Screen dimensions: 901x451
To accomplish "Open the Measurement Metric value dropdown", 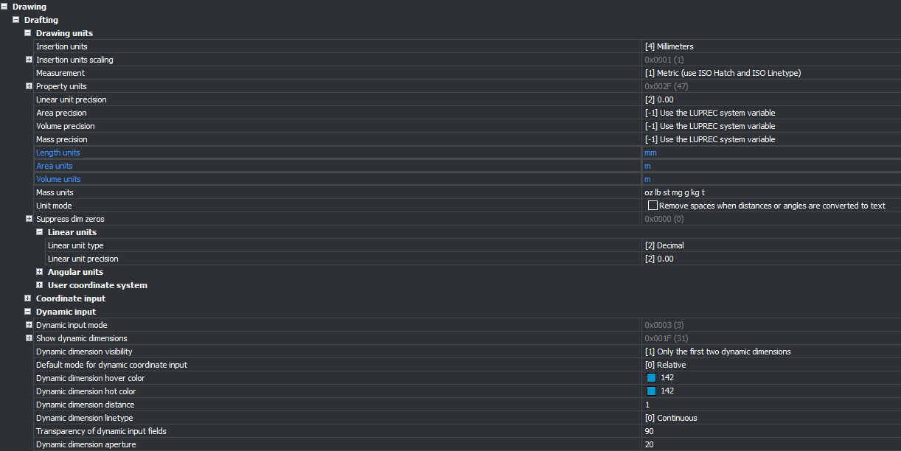I will (767, 73).
